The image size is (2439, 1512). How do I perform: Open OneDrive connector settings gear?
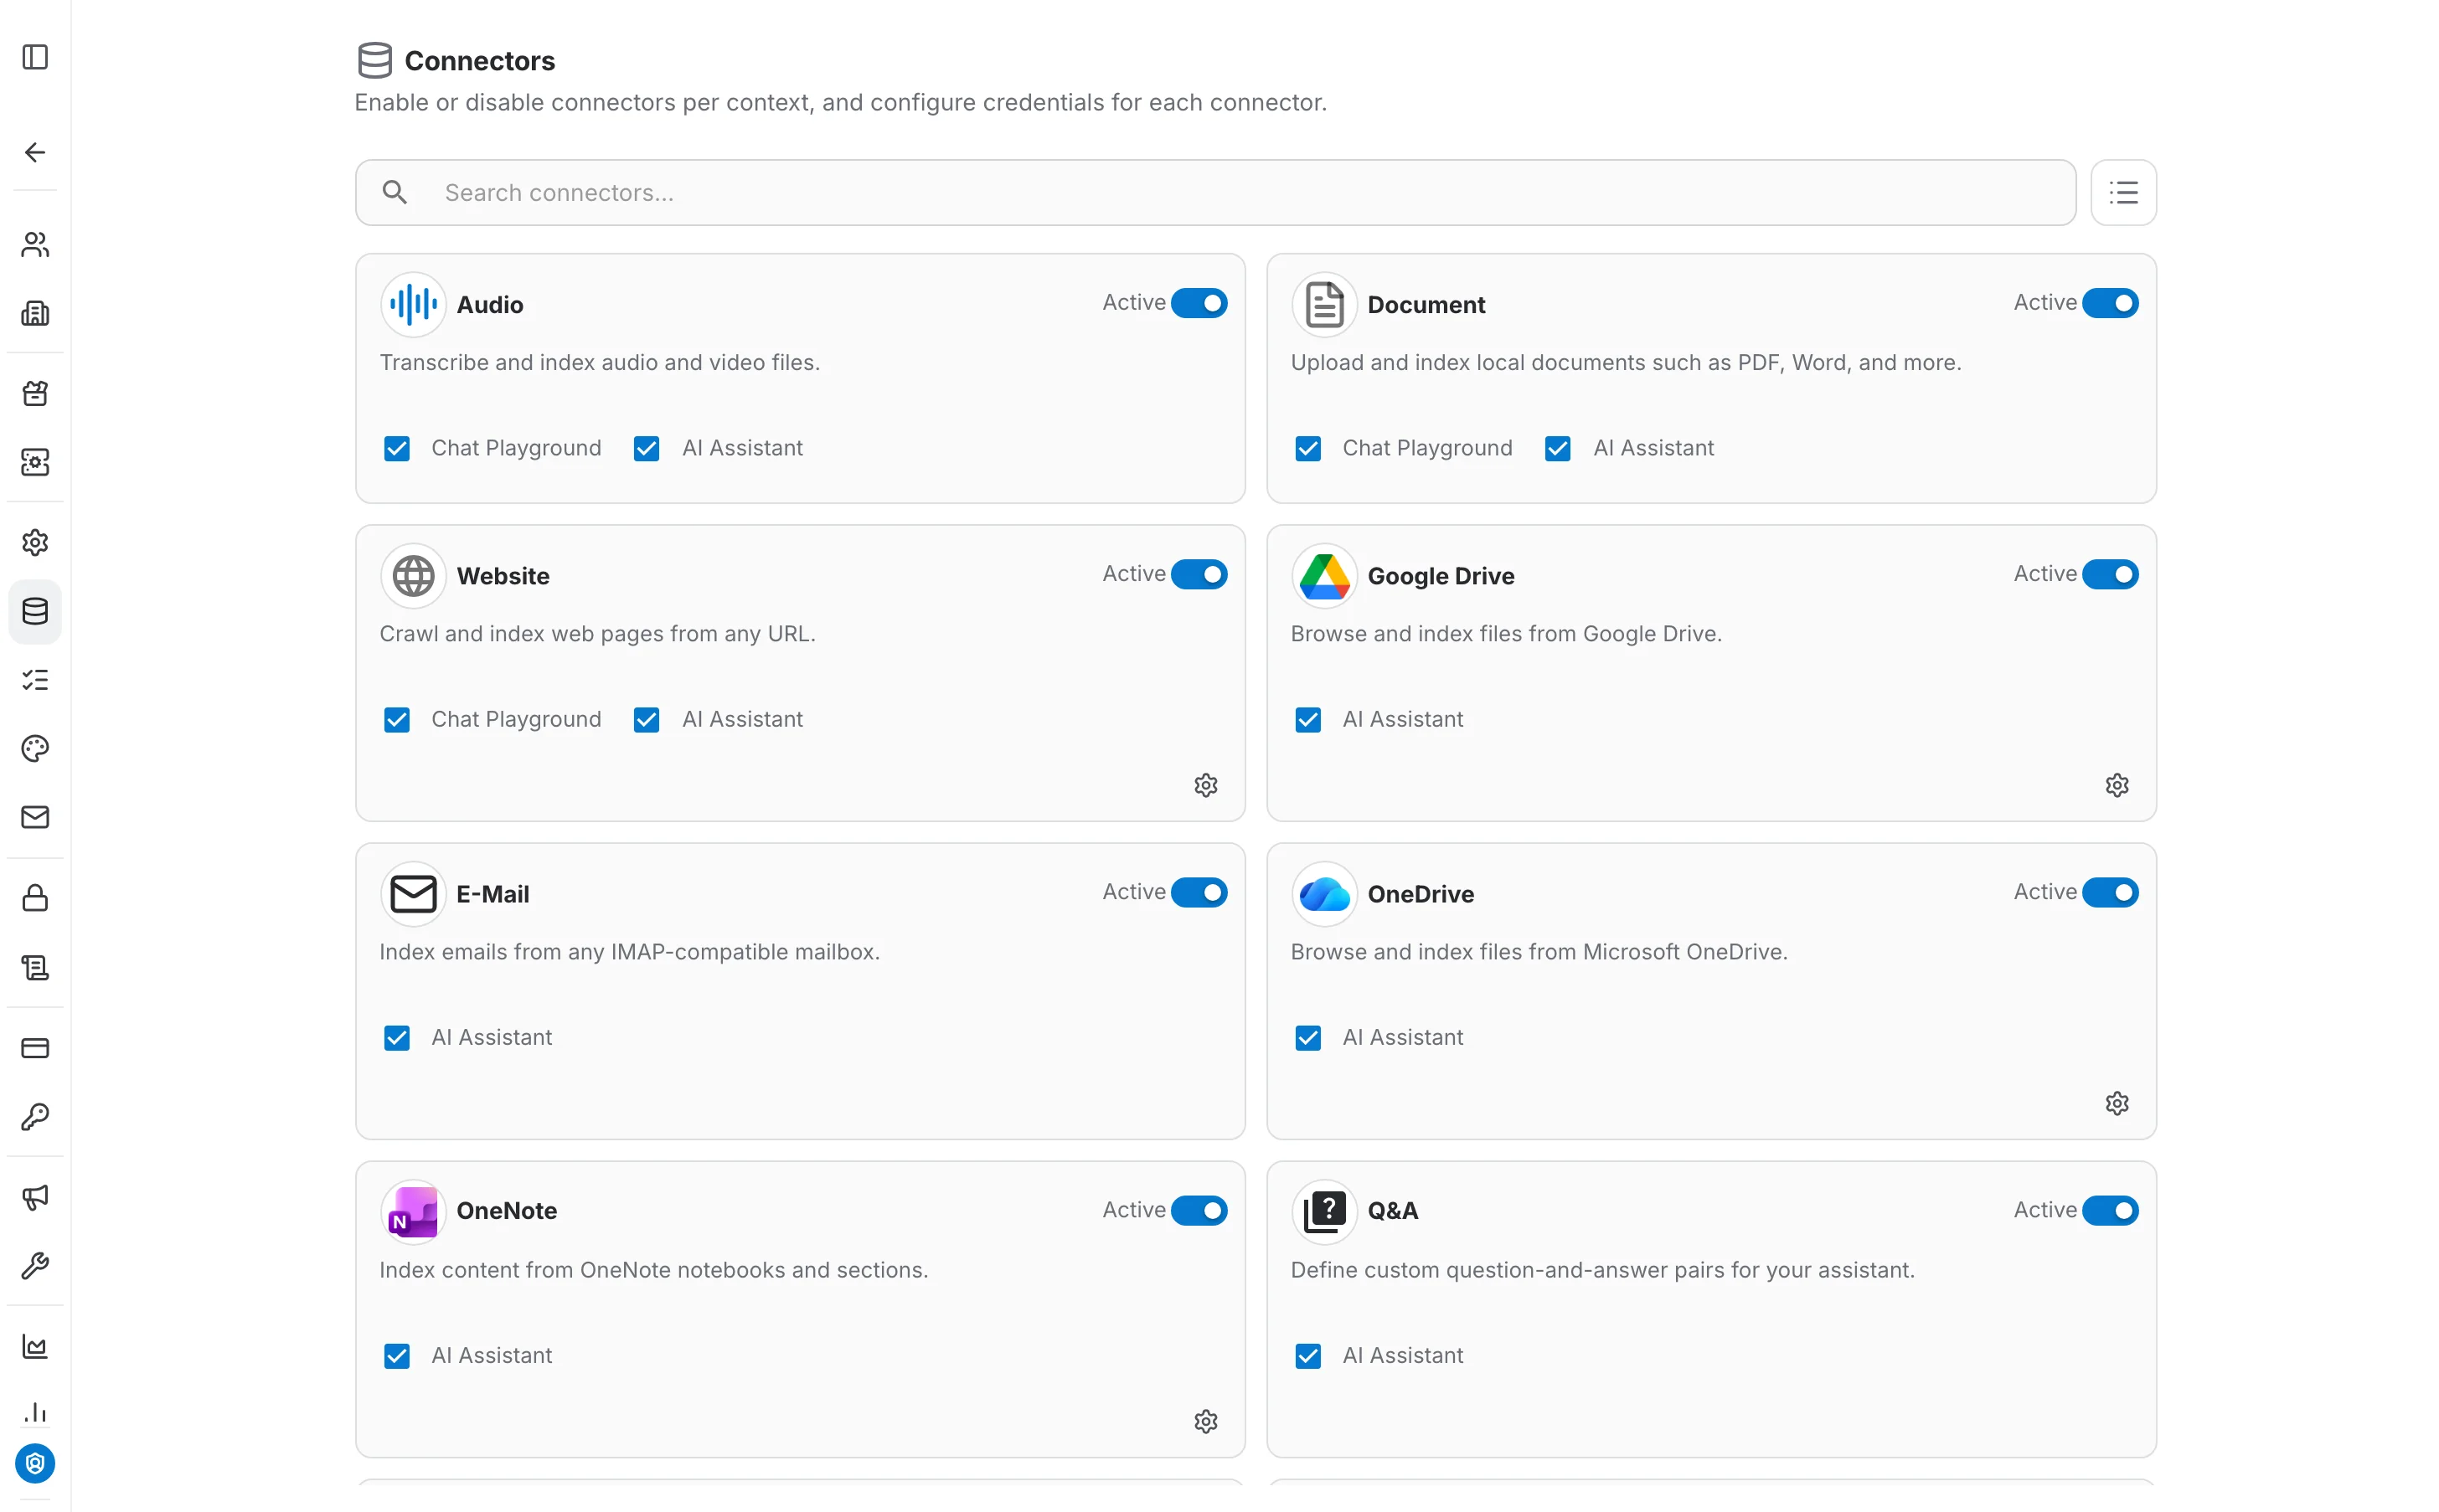(x=2117, y=1104)
